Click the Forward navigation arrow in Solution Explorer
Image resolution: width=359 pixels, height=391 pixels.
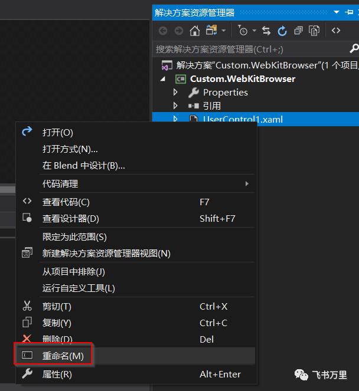pos(178,31)
